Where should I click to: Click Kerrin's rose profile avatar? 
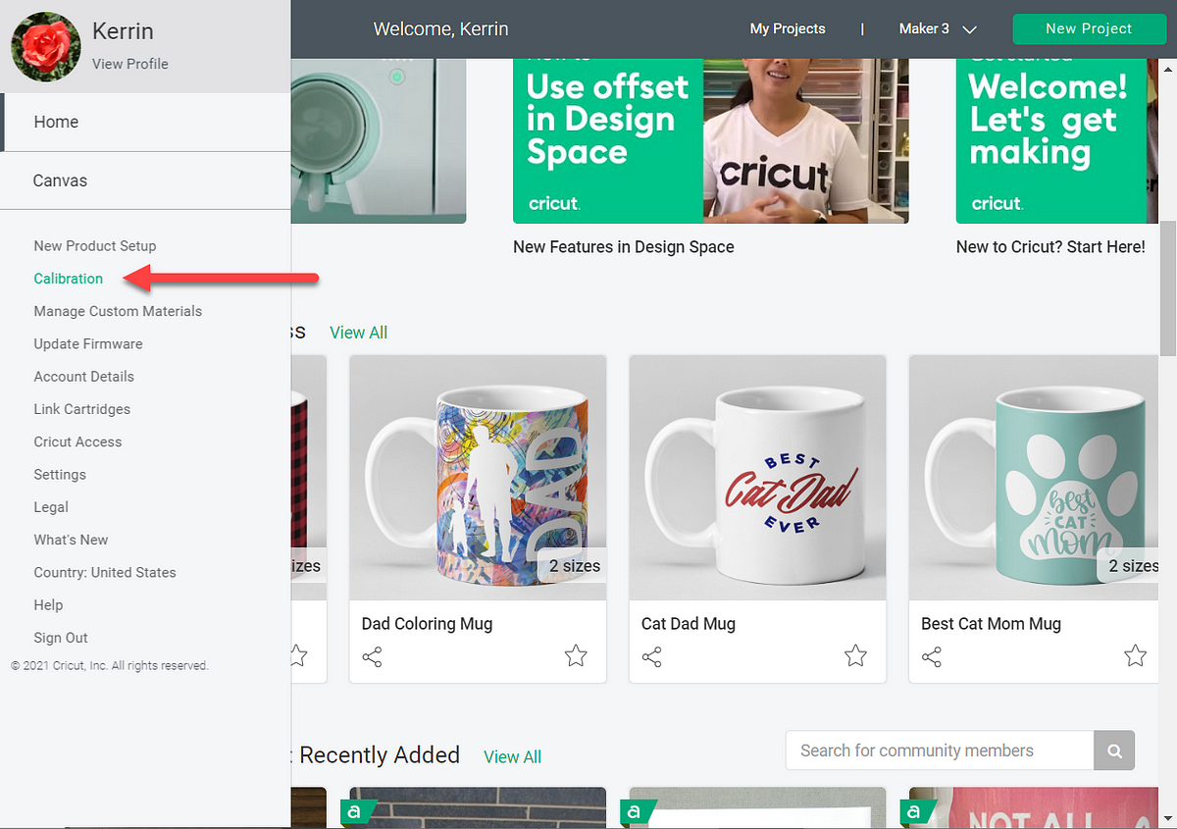pyautogui.click(x=45, y=47)
